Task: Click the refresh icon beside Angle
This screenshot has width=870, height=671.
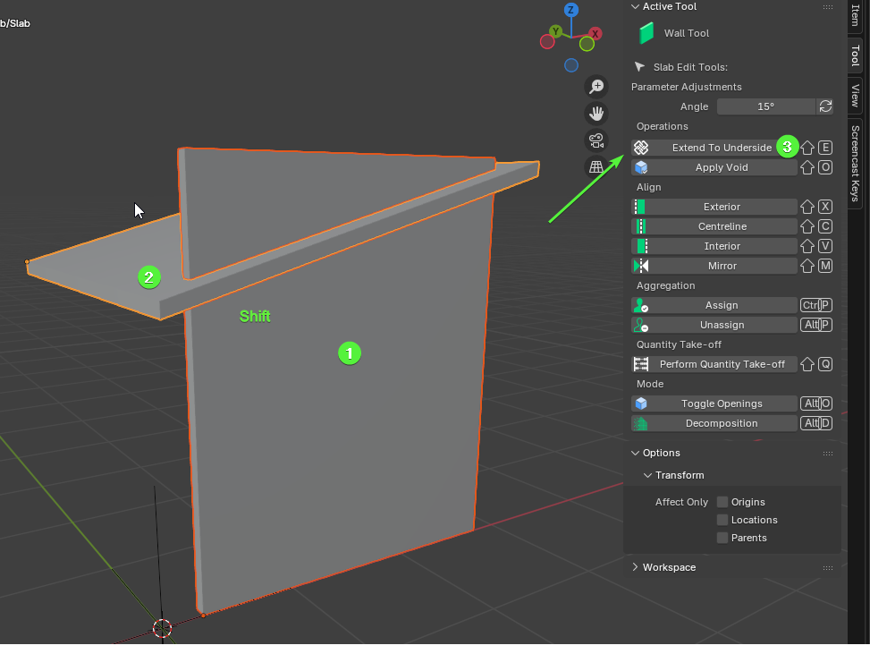Action: (825, 106)
